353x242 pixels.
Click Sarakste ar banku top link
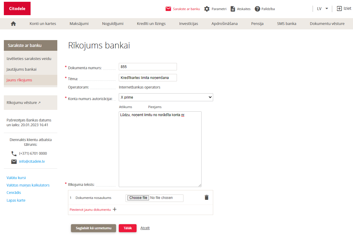pyautogui.click(x=186, y=9)
